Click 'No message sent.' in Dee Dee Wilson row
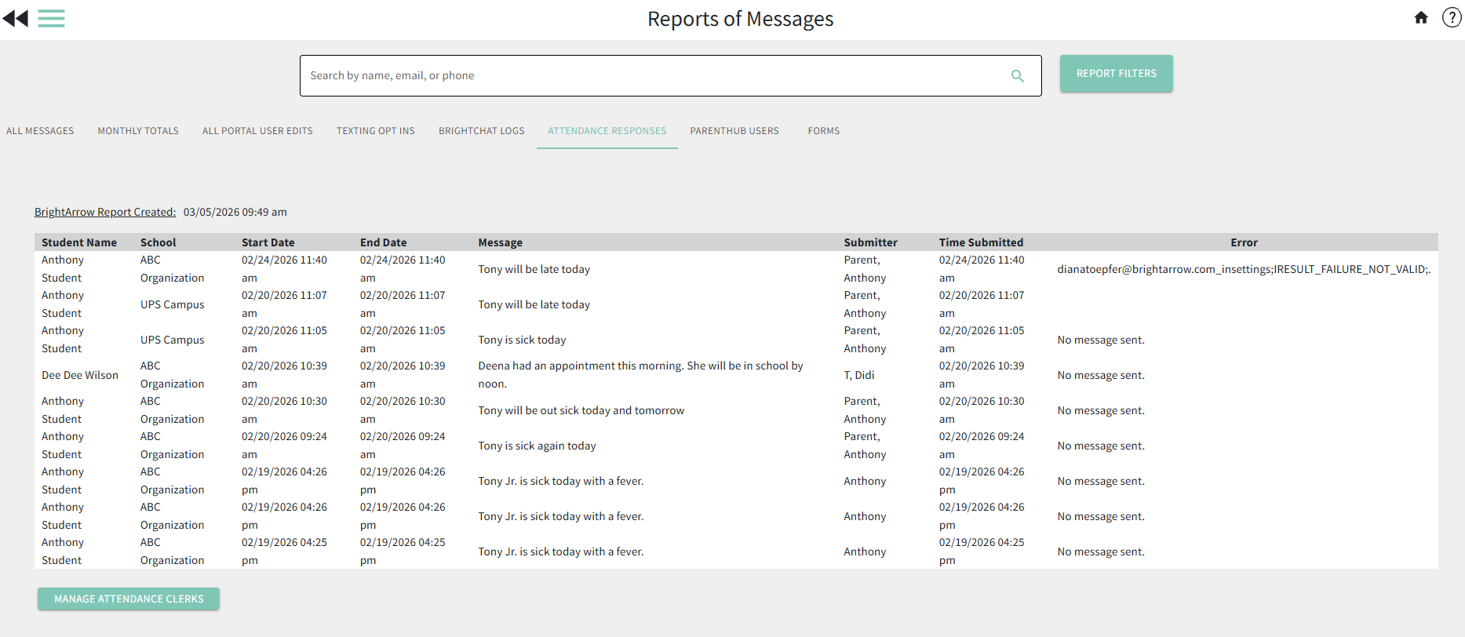The image size is (1465, 637). click(x=1101, y=375)
